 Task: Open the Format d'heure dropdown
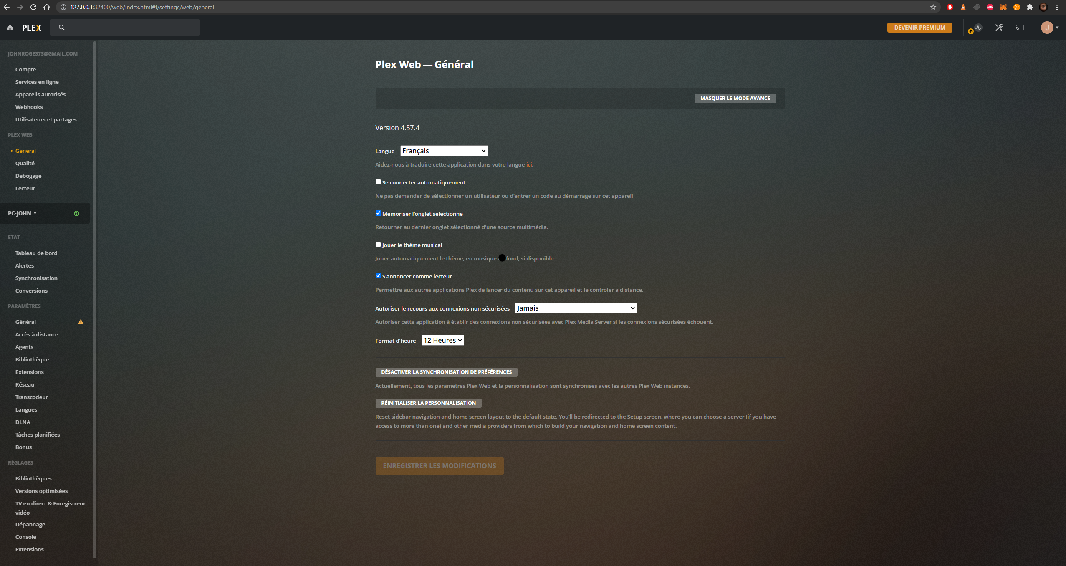click(x=442, y=340)
